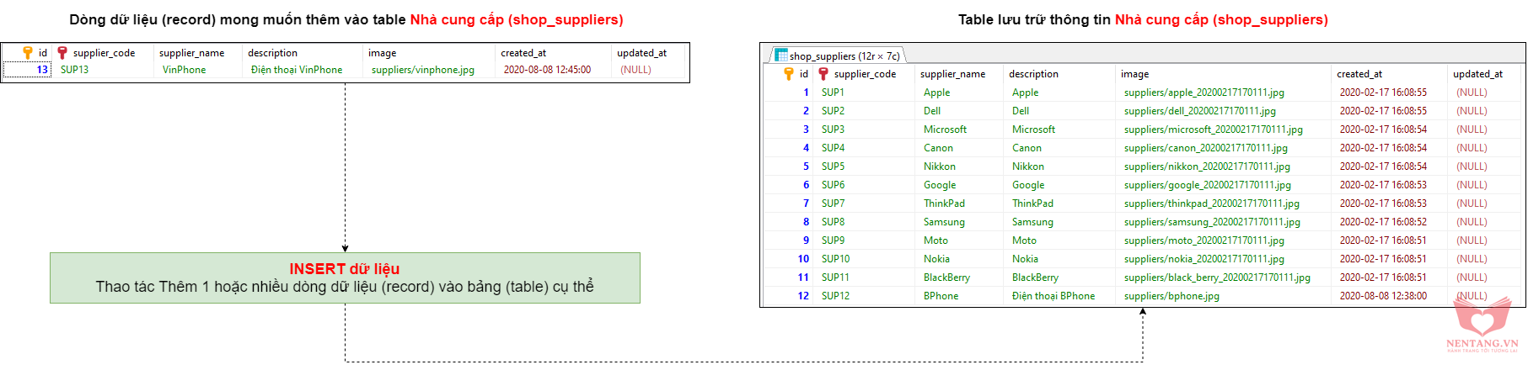Click the suppliers/apple_20200217170111.jpg image cell
Viewport: 1528px width, 370px height.
tap(1204, 92)
